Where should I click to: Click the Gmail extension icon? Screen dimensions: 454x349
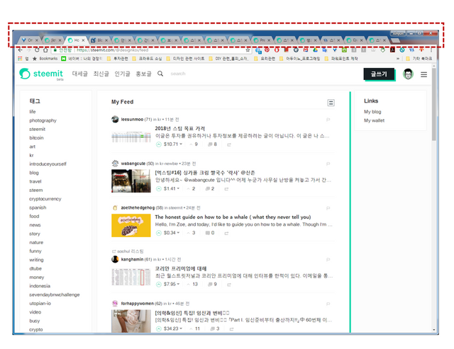[306, 50]
